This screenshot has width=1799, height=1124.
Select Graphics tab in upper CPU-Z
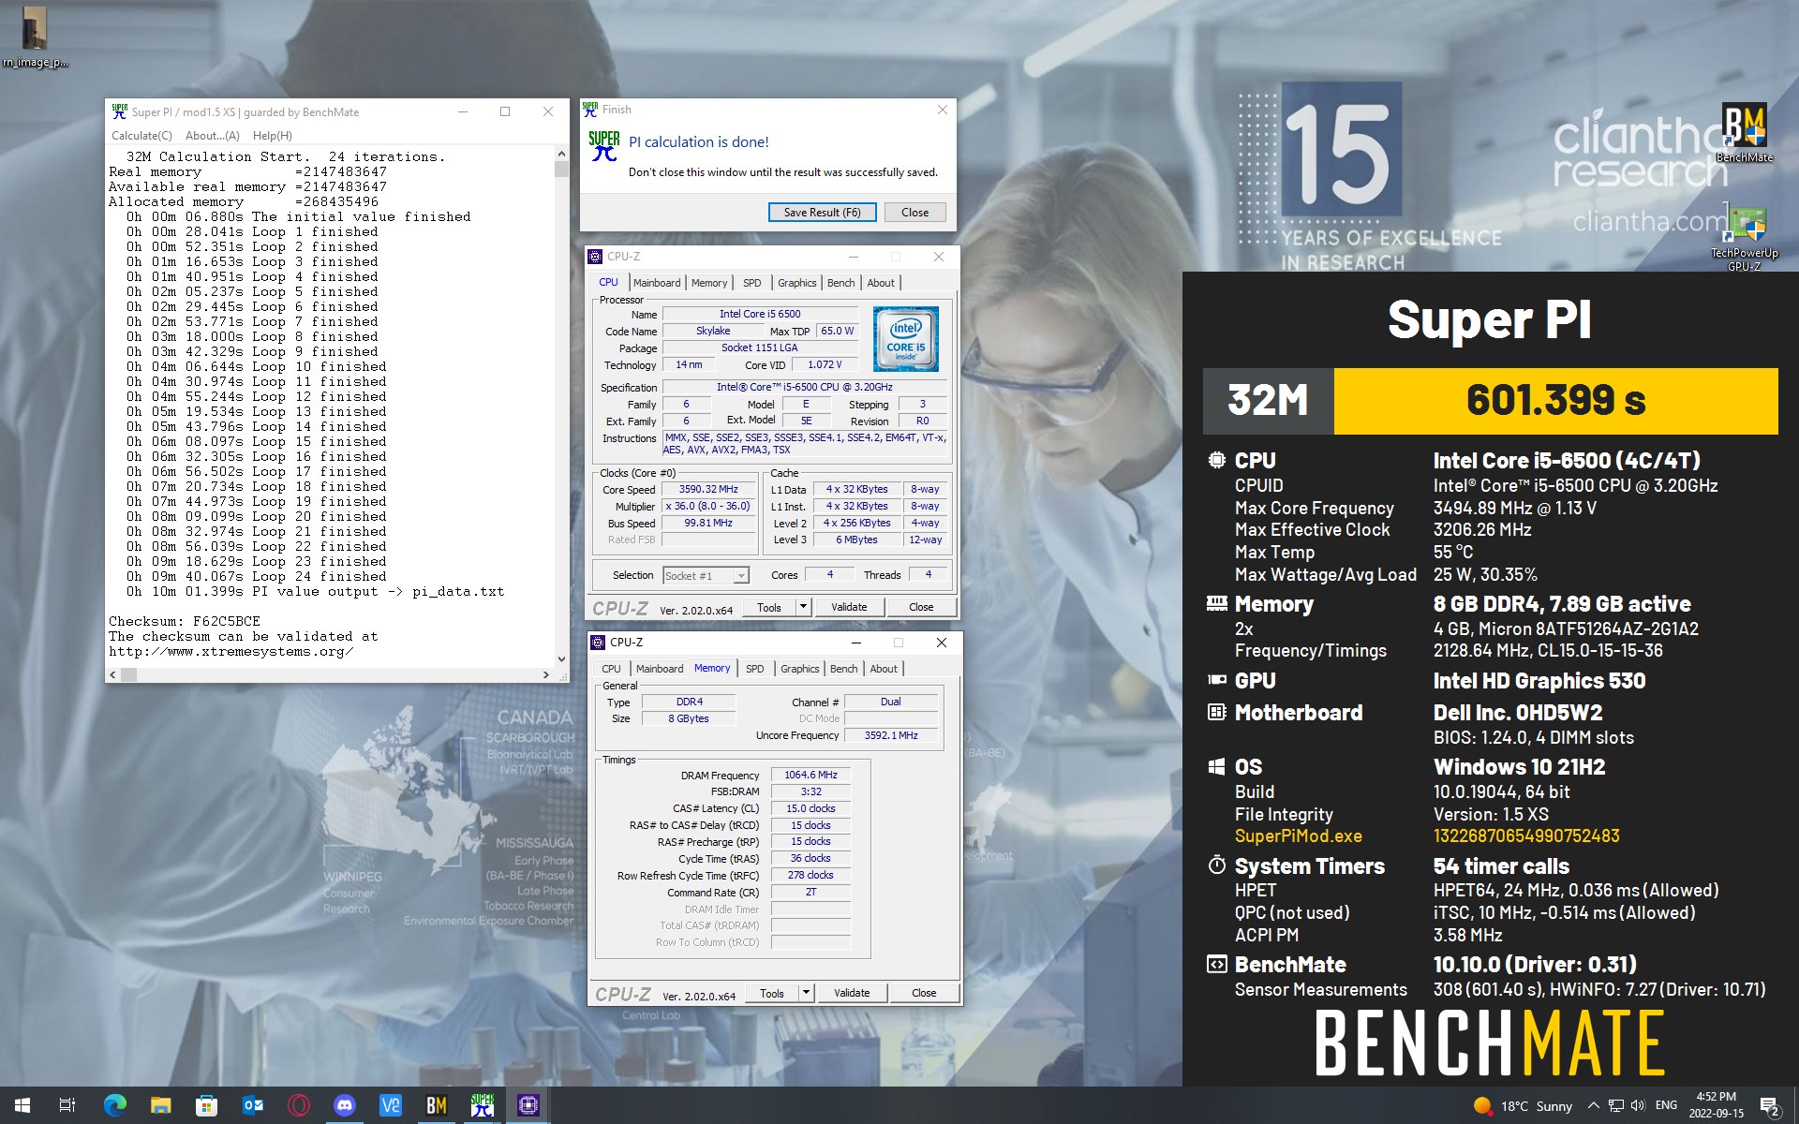(797, 283)
